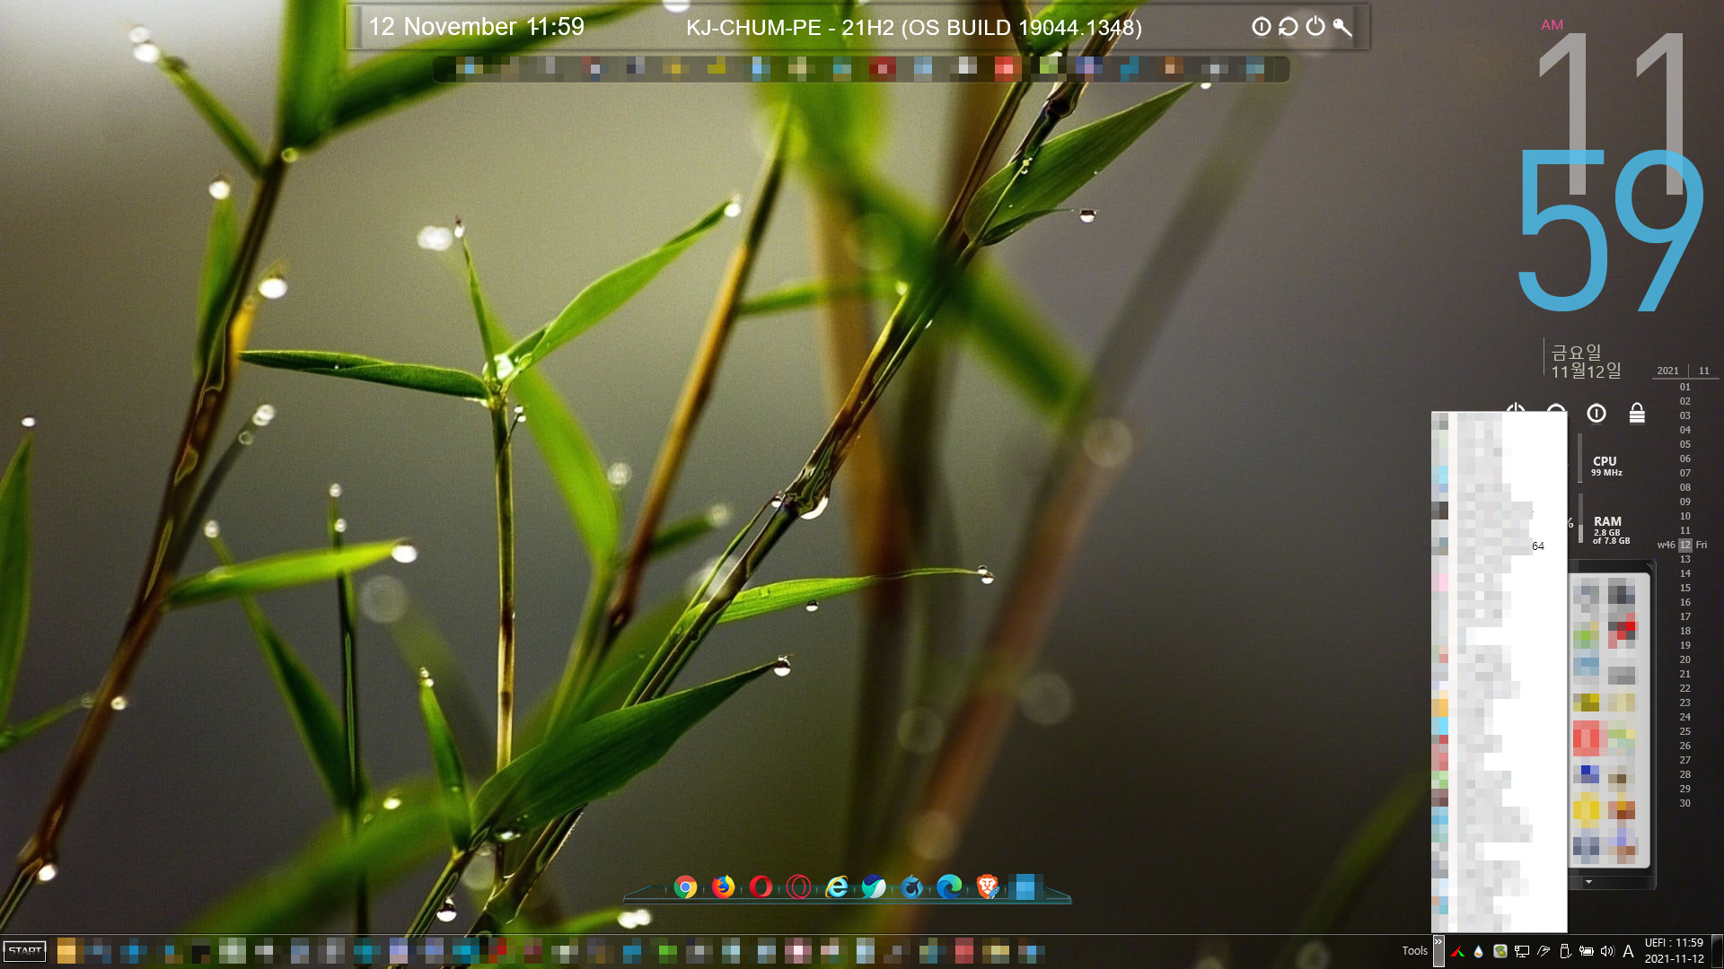The image size is (1724, 969).
Task: Click the 2021 year label in calendar
Action: 1667,371
